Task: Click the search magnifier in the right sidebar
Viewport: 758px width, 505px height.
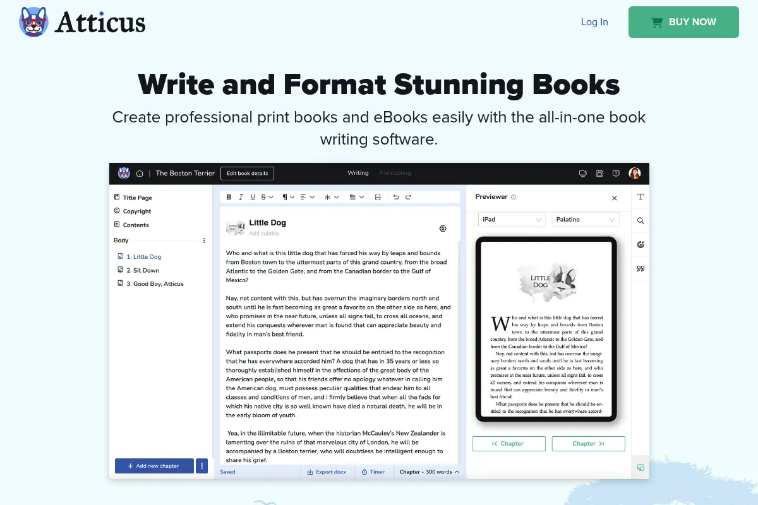Action: tap(641, 221)
